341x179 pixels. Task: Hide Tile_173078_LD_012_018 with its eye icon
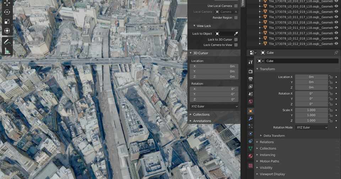click(336, 38)
